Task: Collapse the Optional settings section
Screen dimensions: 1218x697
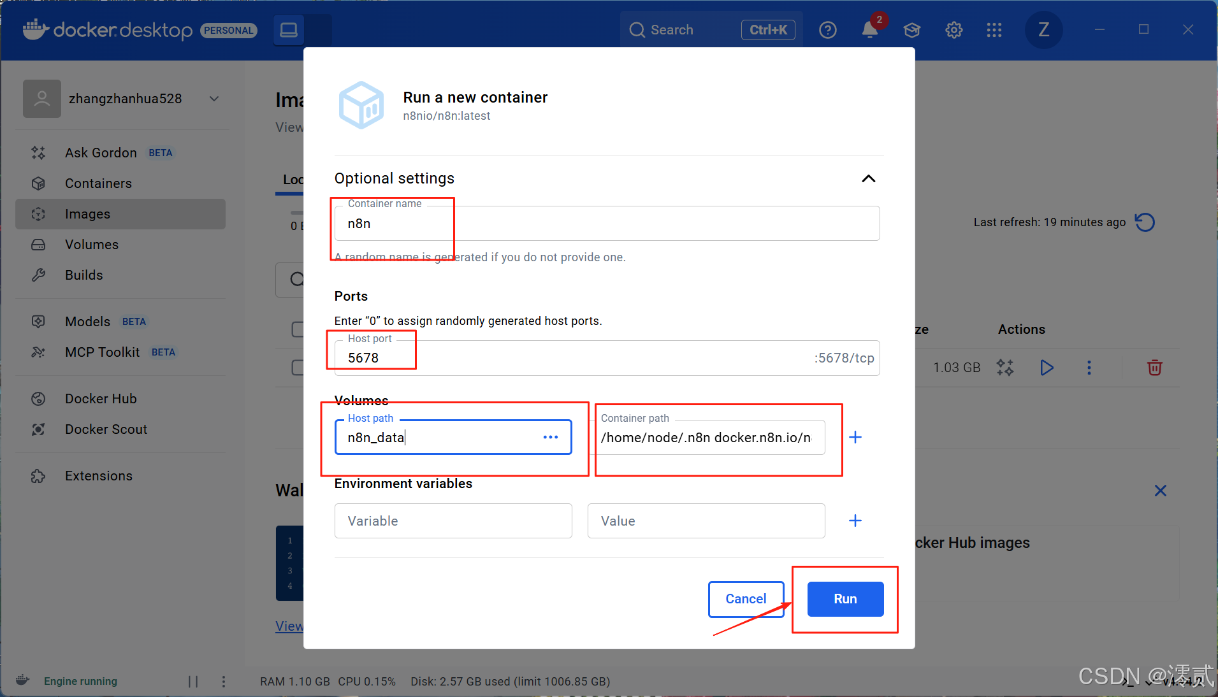Action: pos(868,178)
